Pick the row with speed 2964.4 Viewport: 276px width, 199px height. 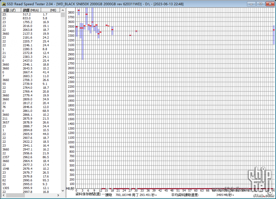click(x=31, y=161)
